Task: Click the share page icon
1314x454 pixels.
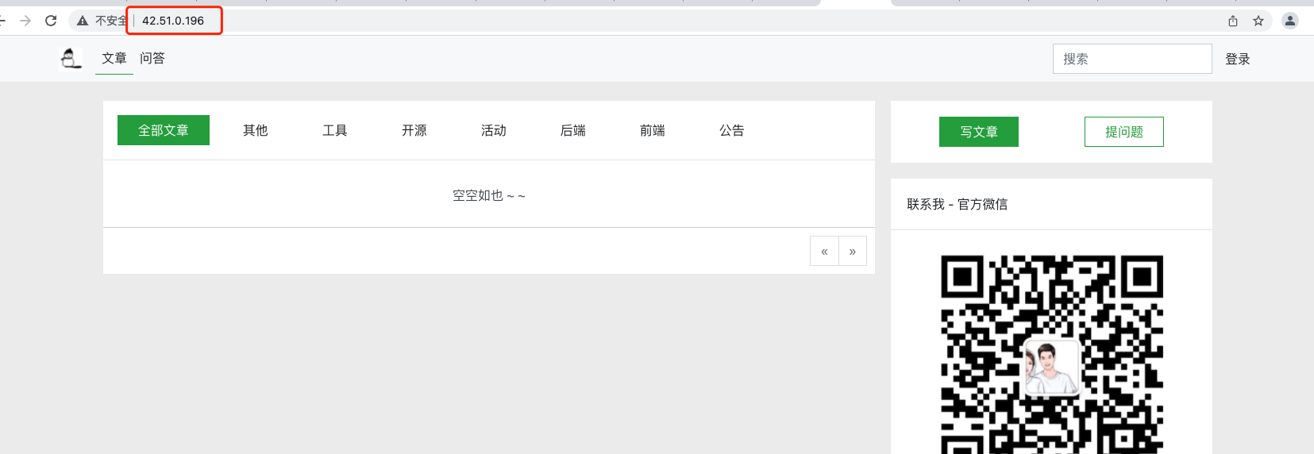Action: pyautogui.click(x=1233, y=21)
